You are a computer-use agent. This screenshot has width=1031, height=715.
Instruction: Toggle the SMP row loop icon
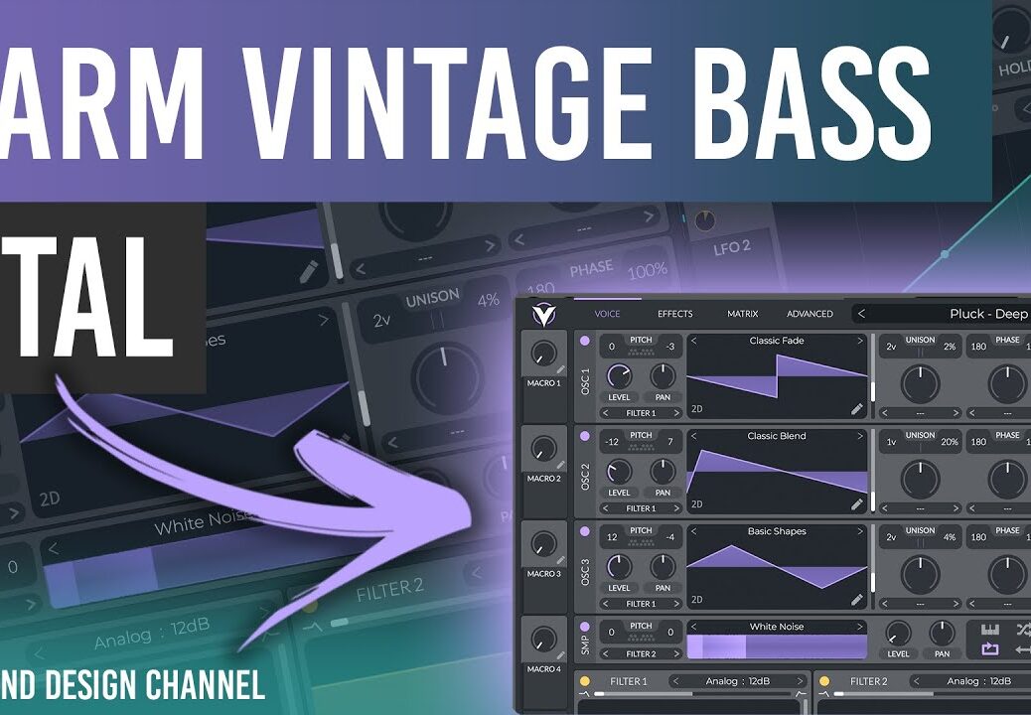click(990, 649)
